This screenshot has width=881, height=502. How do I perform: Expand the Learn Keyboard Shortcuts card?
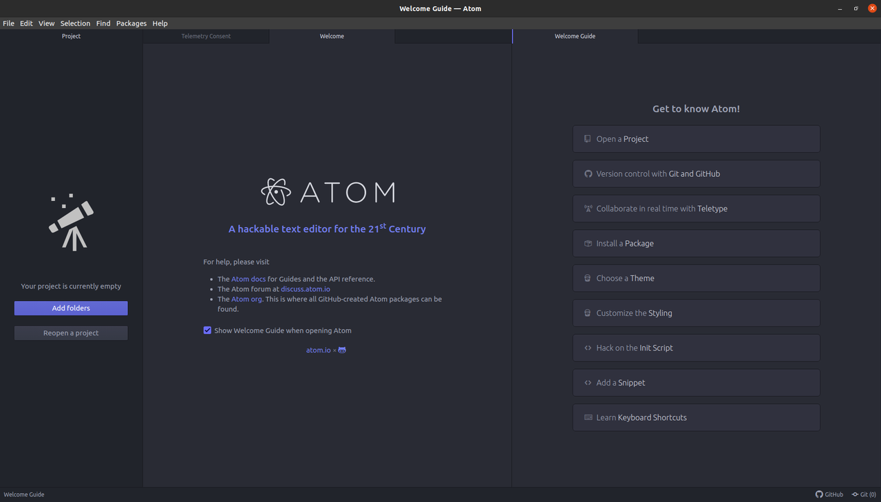point(696,417)
